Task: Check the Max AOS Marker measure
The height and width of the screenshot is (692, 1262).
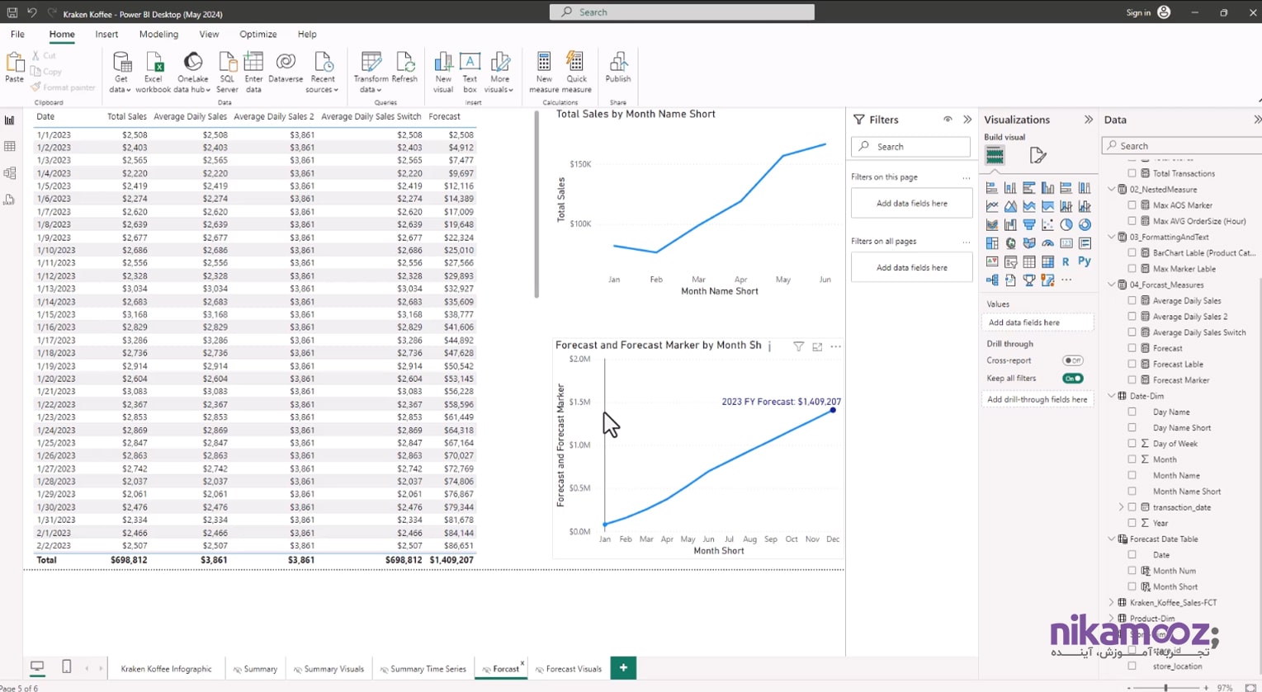Action: click(x=1132, y=205)
